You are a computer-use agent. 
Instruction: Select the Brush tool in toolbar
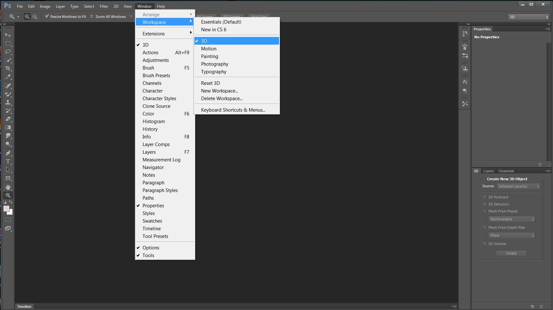point(8,94)
